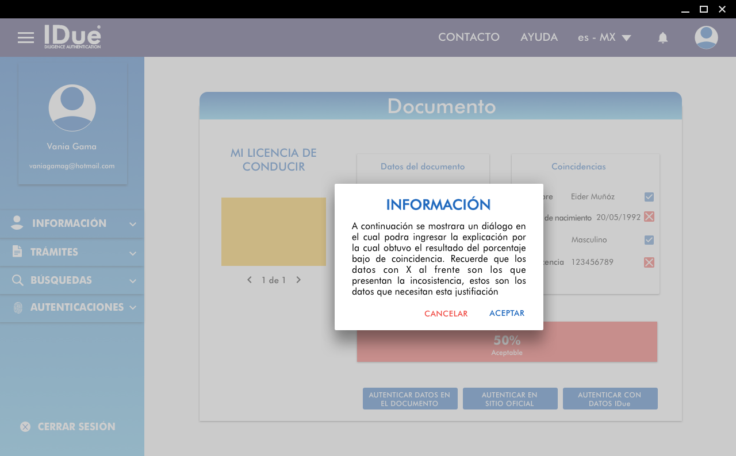Open the AYUDA menu item

(539, 37)
